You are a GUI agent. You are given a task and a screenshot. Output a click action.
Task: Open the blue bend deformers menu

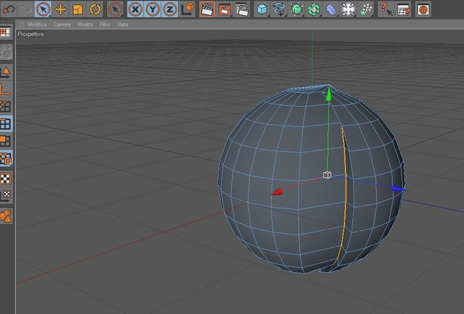coord(331,9)
